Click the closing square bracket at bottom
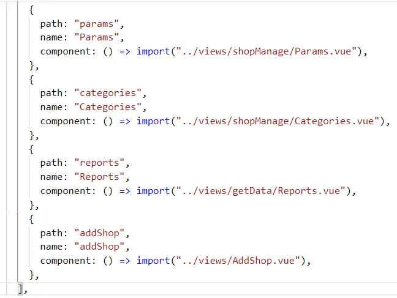The width and height of the screenshot is (397, 298). tap(21, 289)
